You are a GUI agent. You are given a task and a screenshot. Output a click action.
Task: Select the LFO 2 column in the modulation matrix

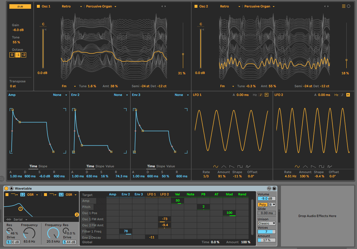click(x=164, y=194)
